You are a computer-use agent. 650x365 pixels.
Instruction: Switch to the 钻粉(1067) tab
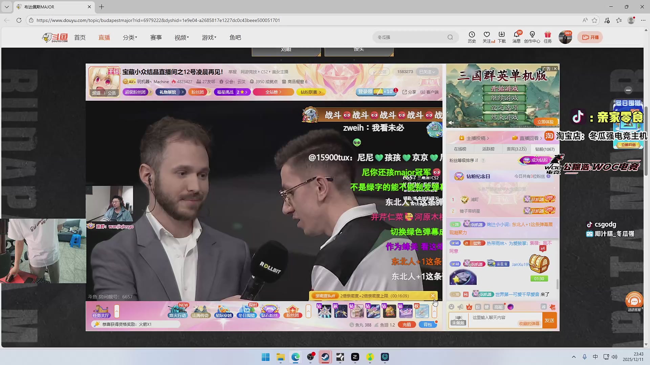click(x=545, y=149)
